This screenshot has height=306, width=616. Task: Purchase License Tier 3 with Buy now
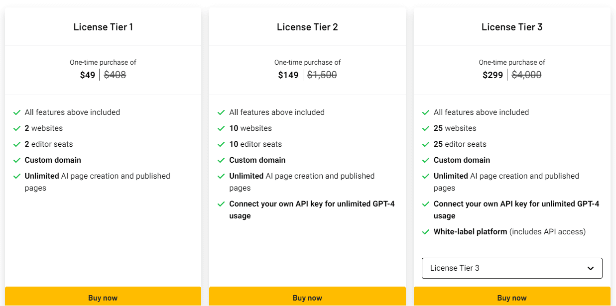512,298
